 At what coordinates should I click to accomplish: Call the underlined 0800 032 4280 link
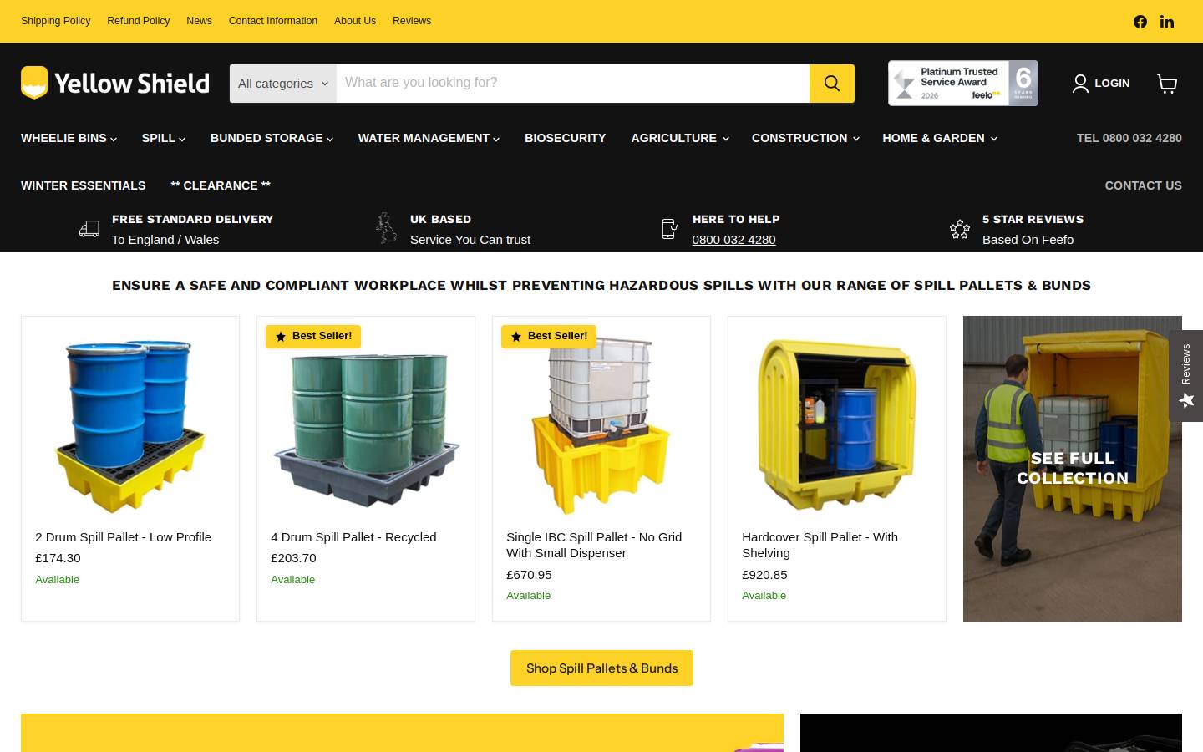point(733,240)
